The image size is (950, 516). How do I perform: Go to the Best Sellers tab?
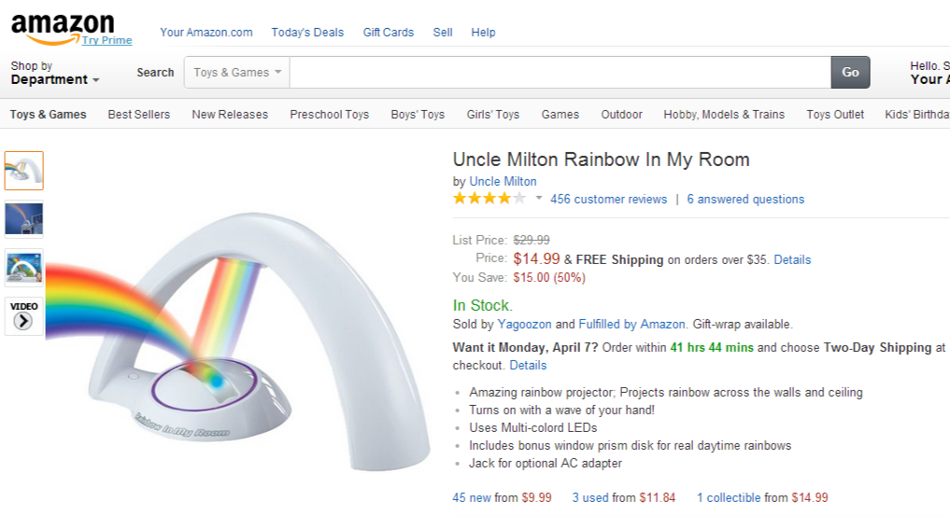[139, 115]
